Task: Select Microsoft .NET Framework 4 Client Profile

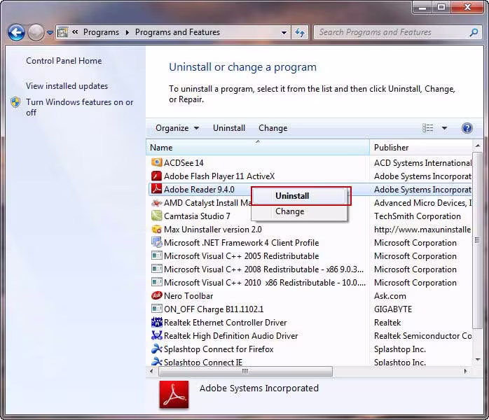Action: coord(242,243)
